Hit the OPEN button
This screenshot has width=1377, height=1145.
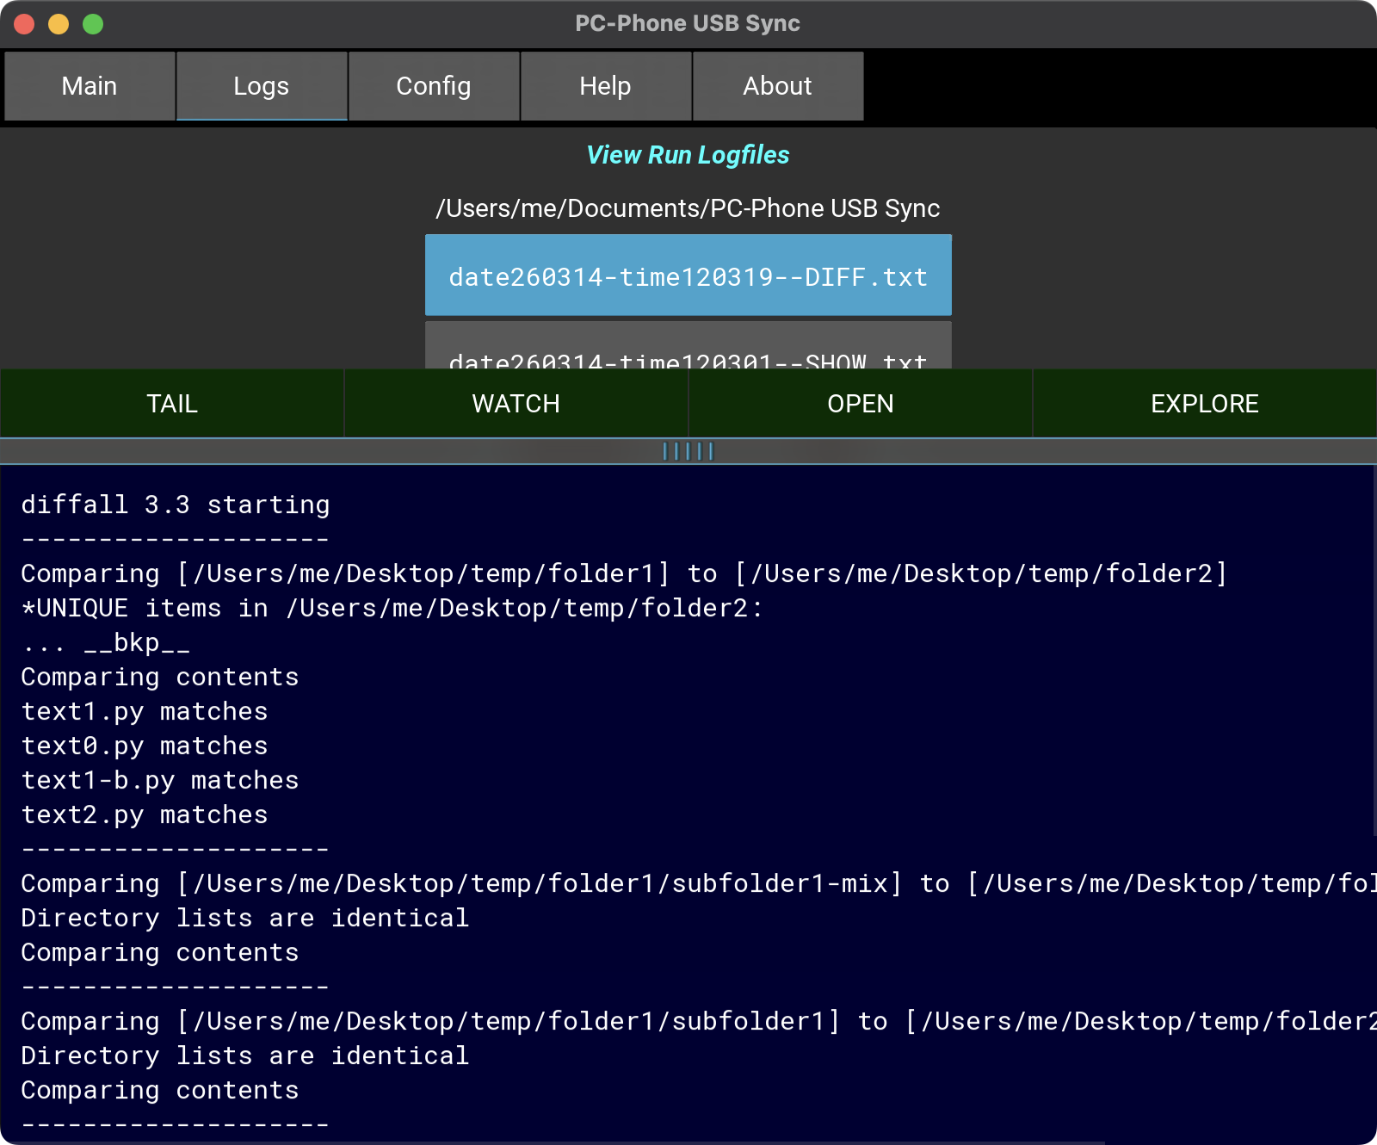[x=860, y=404]
